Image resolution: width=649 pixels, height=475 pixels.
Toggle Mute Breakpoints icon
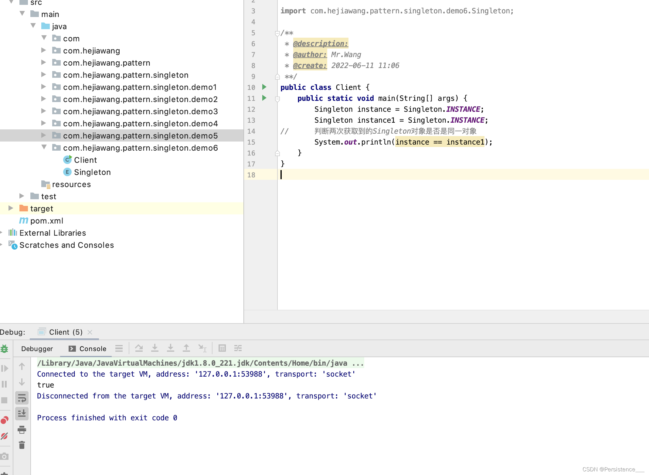[4, 436]
